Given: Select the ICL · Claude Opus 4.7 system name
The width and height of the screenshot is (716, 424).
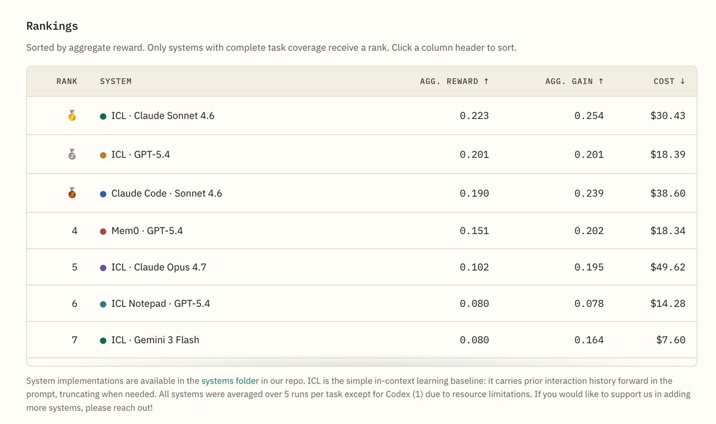Looking at the screenshot, I should pyautogui.click(x=159, y=268).
